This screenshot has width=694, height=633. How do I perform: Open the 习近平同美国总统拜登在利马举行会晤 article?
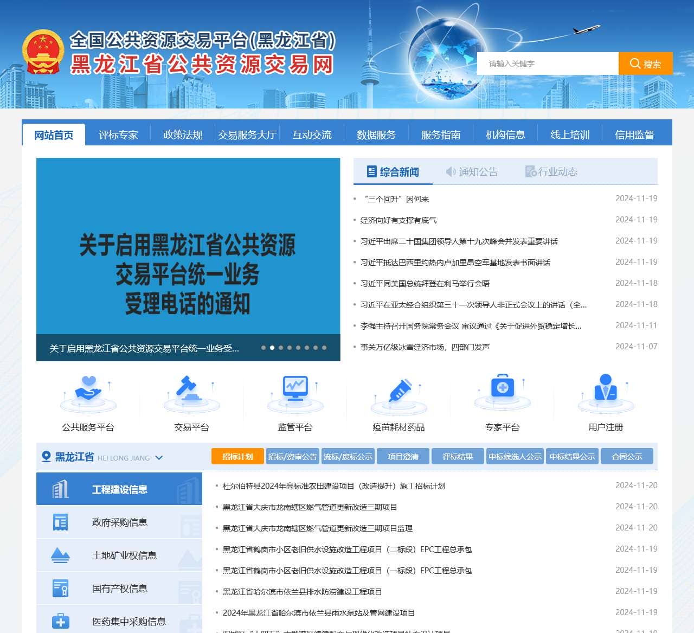pyautogui.click(x=426, y=283)
